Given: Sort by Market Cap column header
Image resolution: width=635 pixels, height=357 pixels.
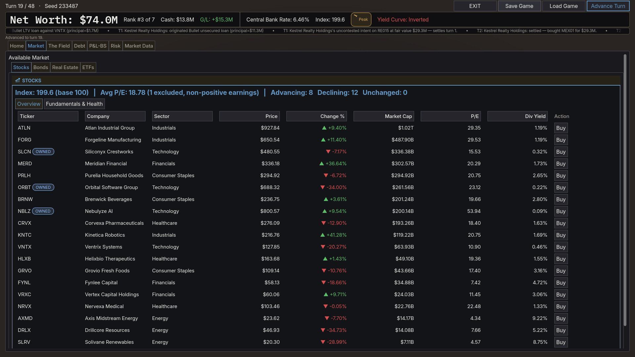Looking at the screenshot, I should [x=384, y=116].
